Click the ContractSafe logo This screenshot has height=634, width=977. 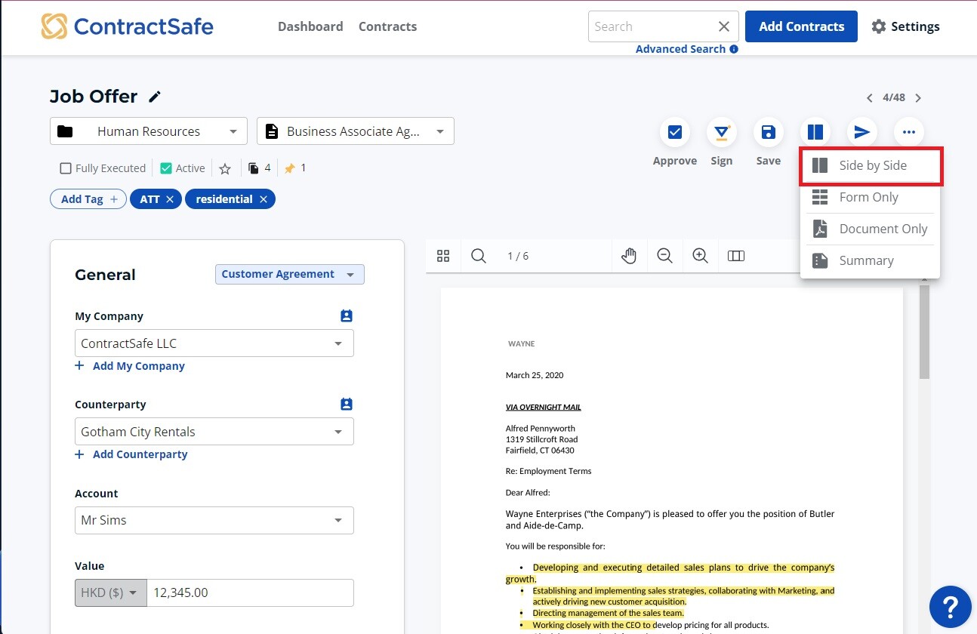(x=127, y=26)
